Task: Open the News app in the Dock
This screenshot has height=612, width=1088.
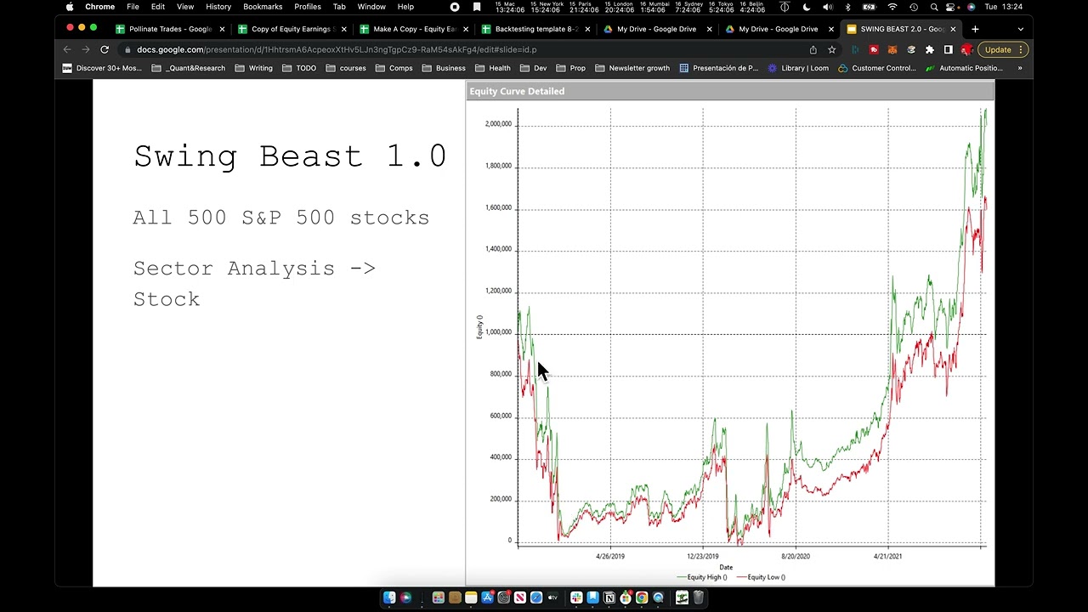Action: point(519,598)
